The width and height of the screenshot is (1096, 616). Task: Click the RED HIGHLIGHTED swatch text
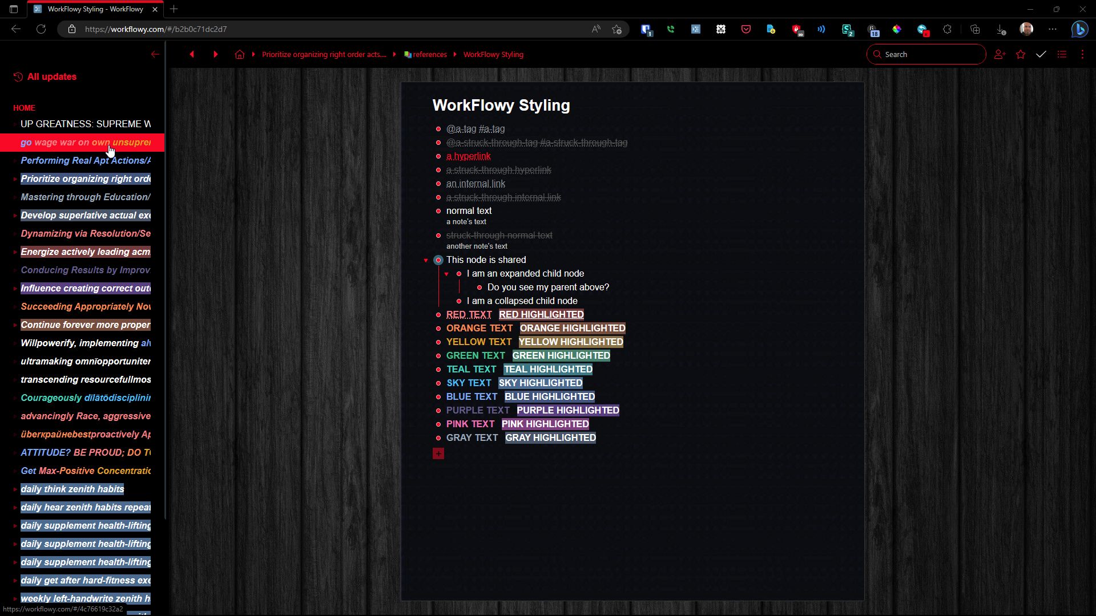pyautogui.click(x=541, y=314)
